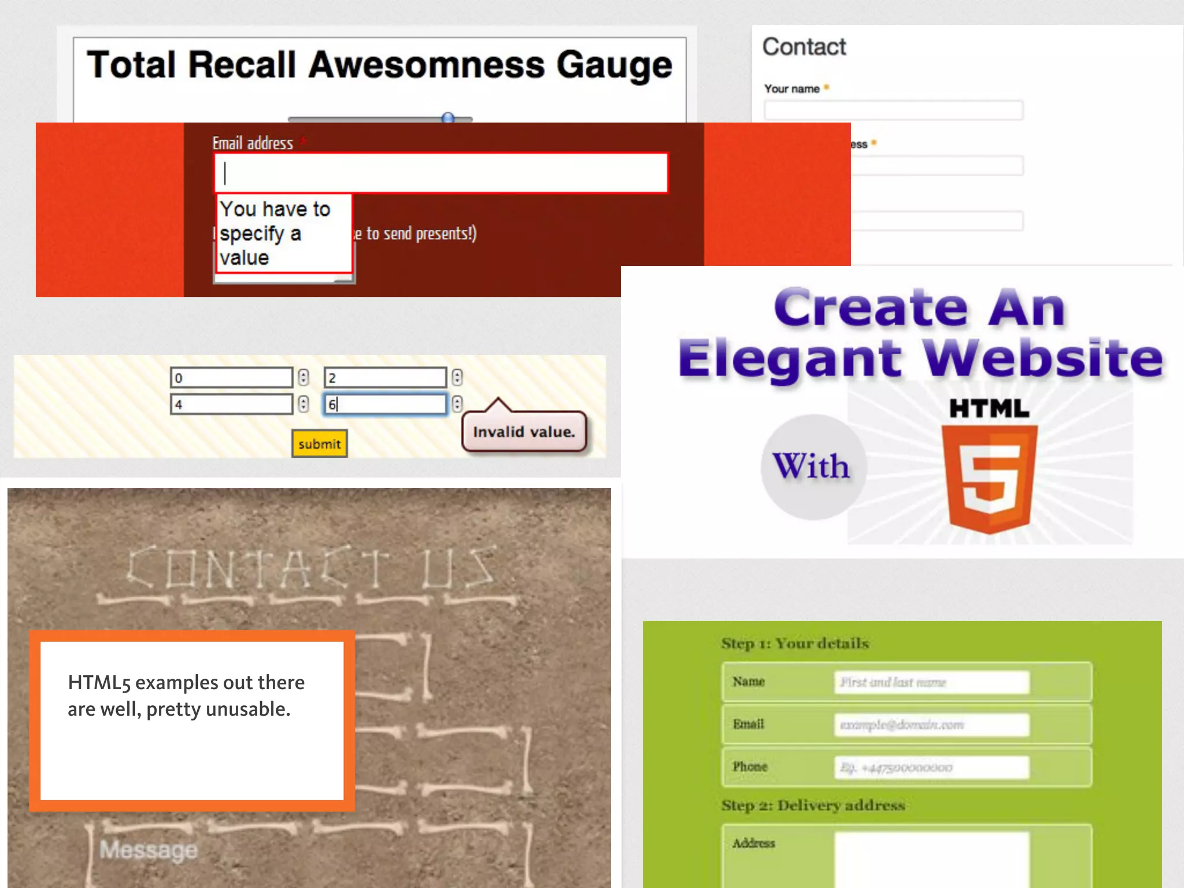
Task: Click the Name field with 'First and last name' placeholder
Action: coord(931,682)
